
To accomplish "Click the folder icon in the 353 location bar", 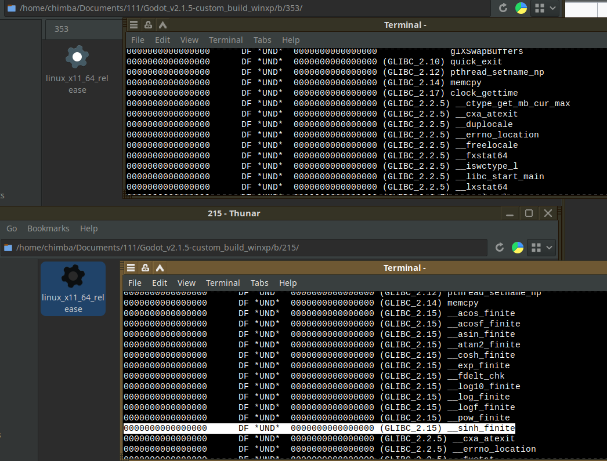I will tap(12, 8).
